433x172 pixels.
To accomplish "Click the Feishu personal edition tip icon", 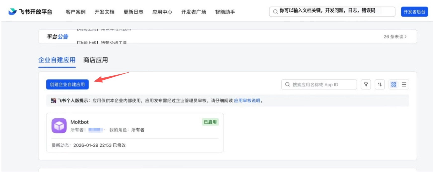I will [x=54, y=101].
